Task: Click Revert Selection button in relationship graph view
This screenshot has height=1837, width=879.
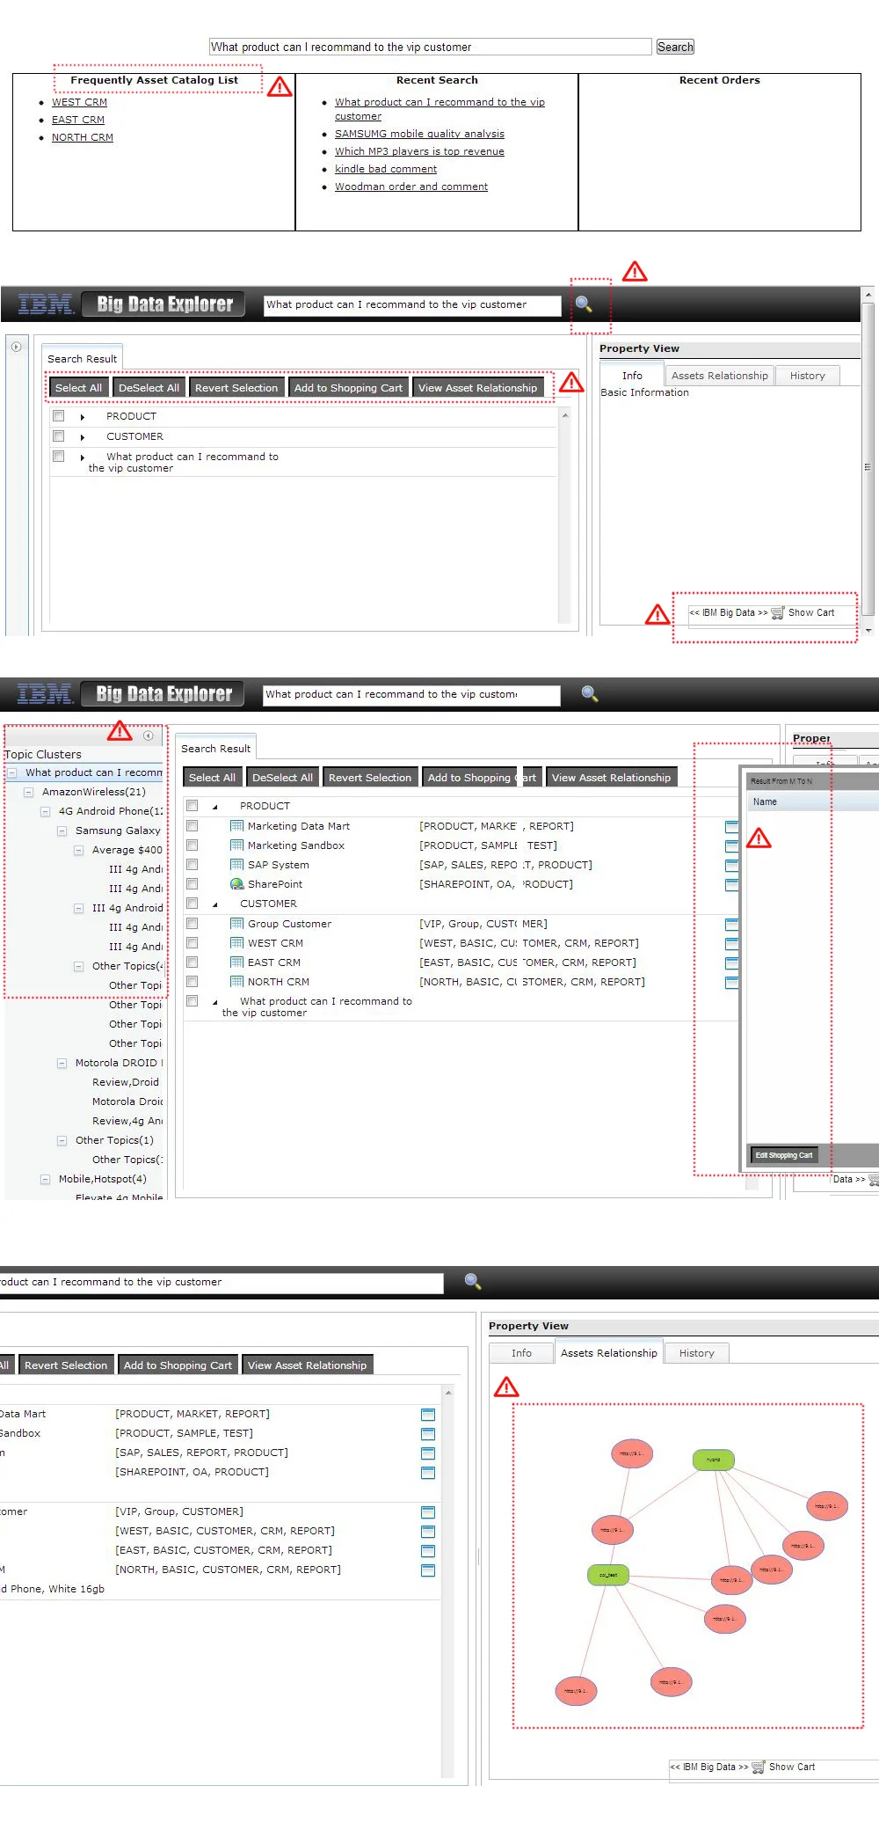Action: coord(66,1365)
